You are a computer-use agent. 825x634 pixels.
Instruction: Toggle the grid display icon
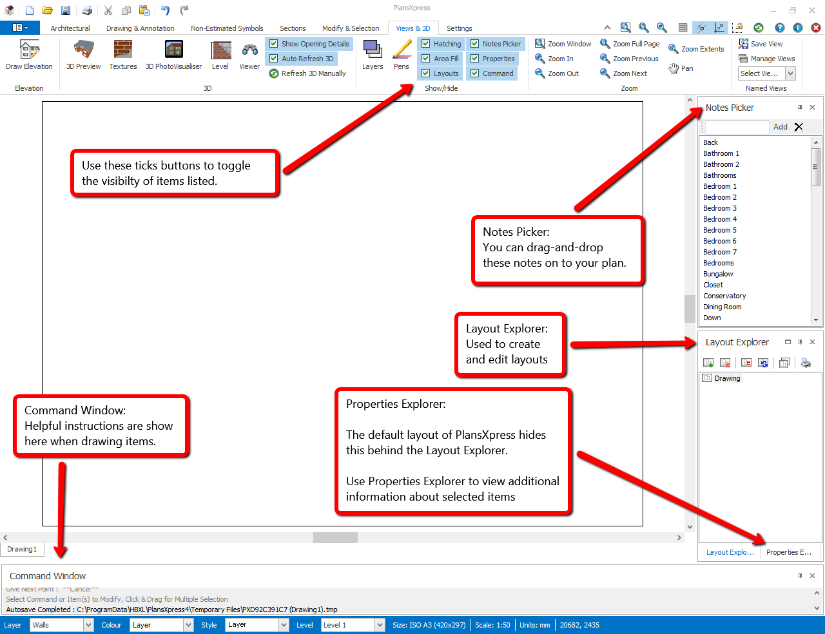683,28
